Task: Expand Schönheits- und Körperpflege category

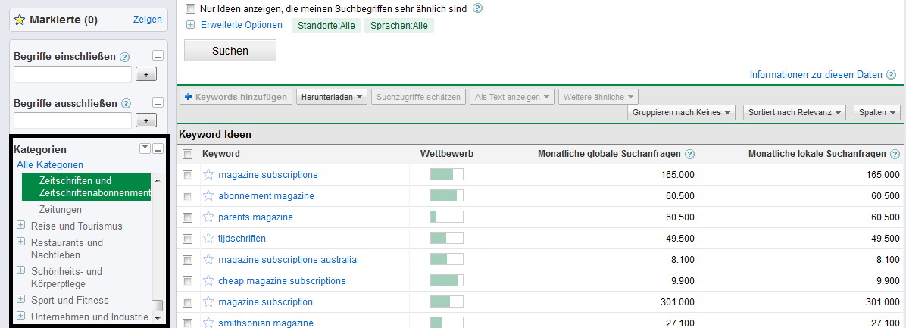Action: tap(20, 270)
